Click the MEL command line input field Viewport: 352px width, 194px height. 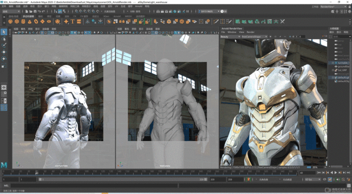point(94,186)
